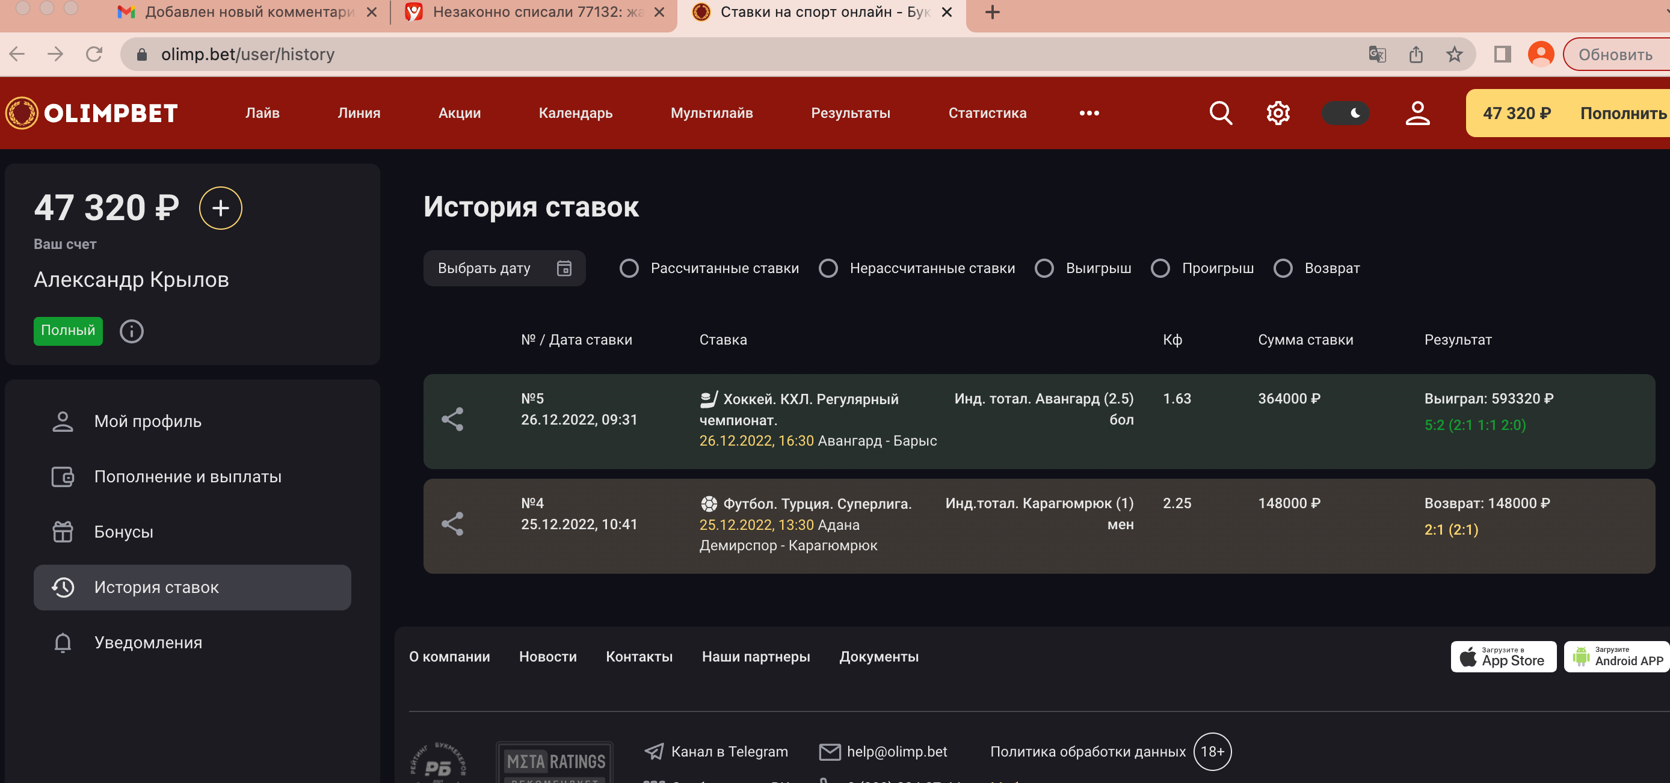Open settings gear icon in header
The image size is (1670, 783).
coord(1278,113)
